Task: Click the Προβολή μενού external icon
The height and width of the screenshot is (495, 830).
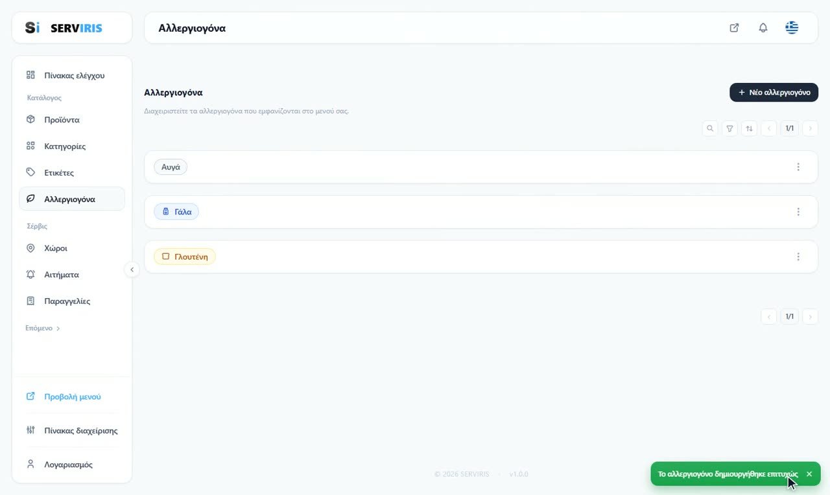Action: tap(30, 397)
